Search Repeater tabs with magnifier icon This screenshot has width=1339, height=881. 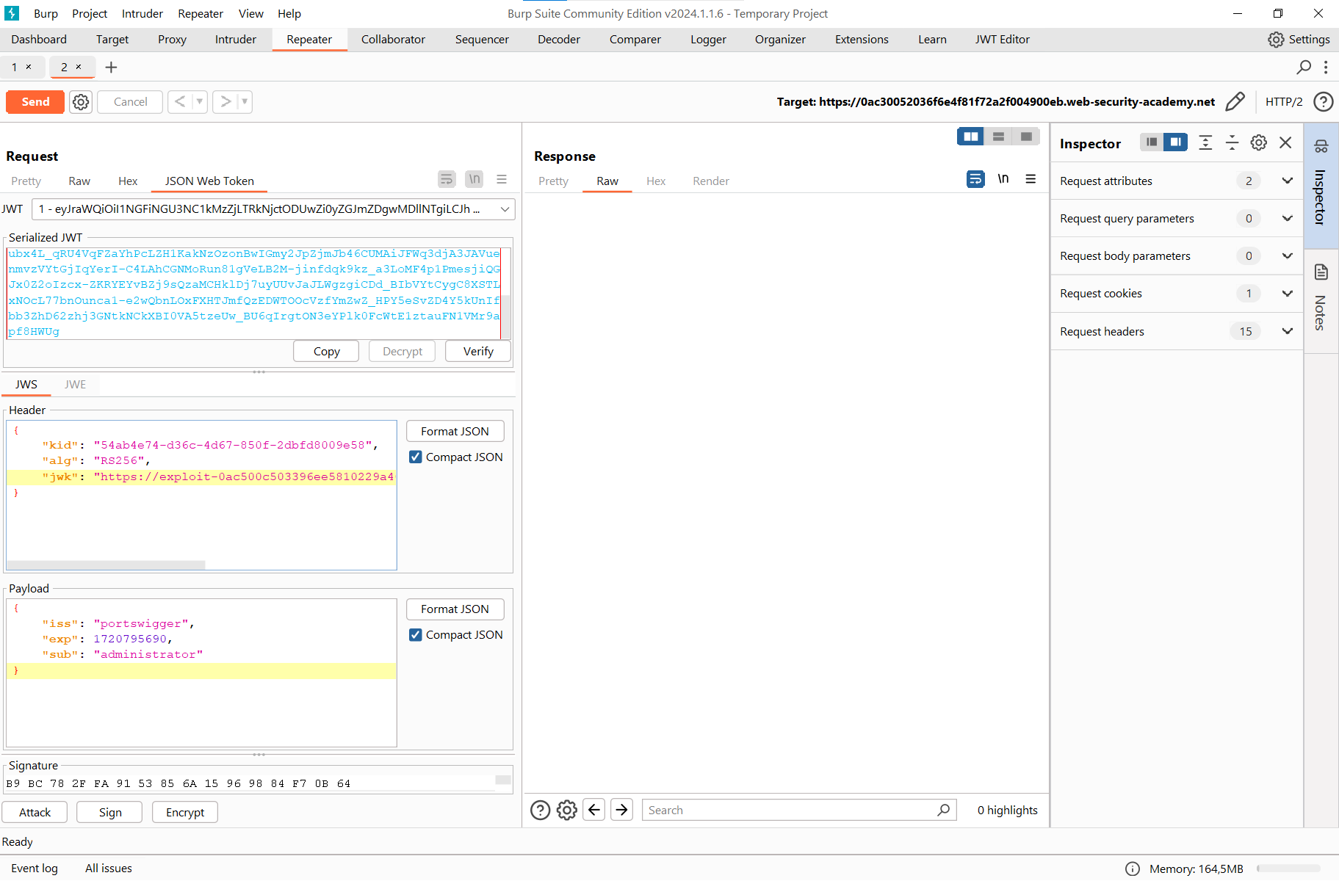(1304, 68)
